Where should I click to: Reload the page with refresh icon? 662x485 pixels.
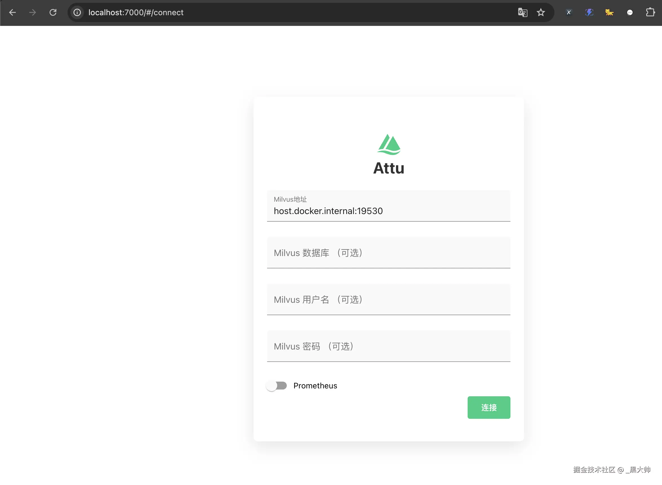(x=53, y=12)
